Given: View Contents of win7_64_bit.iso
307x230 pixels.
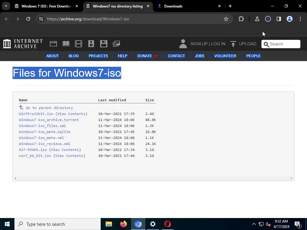Looking at the screenshot, I should point(69,156).
